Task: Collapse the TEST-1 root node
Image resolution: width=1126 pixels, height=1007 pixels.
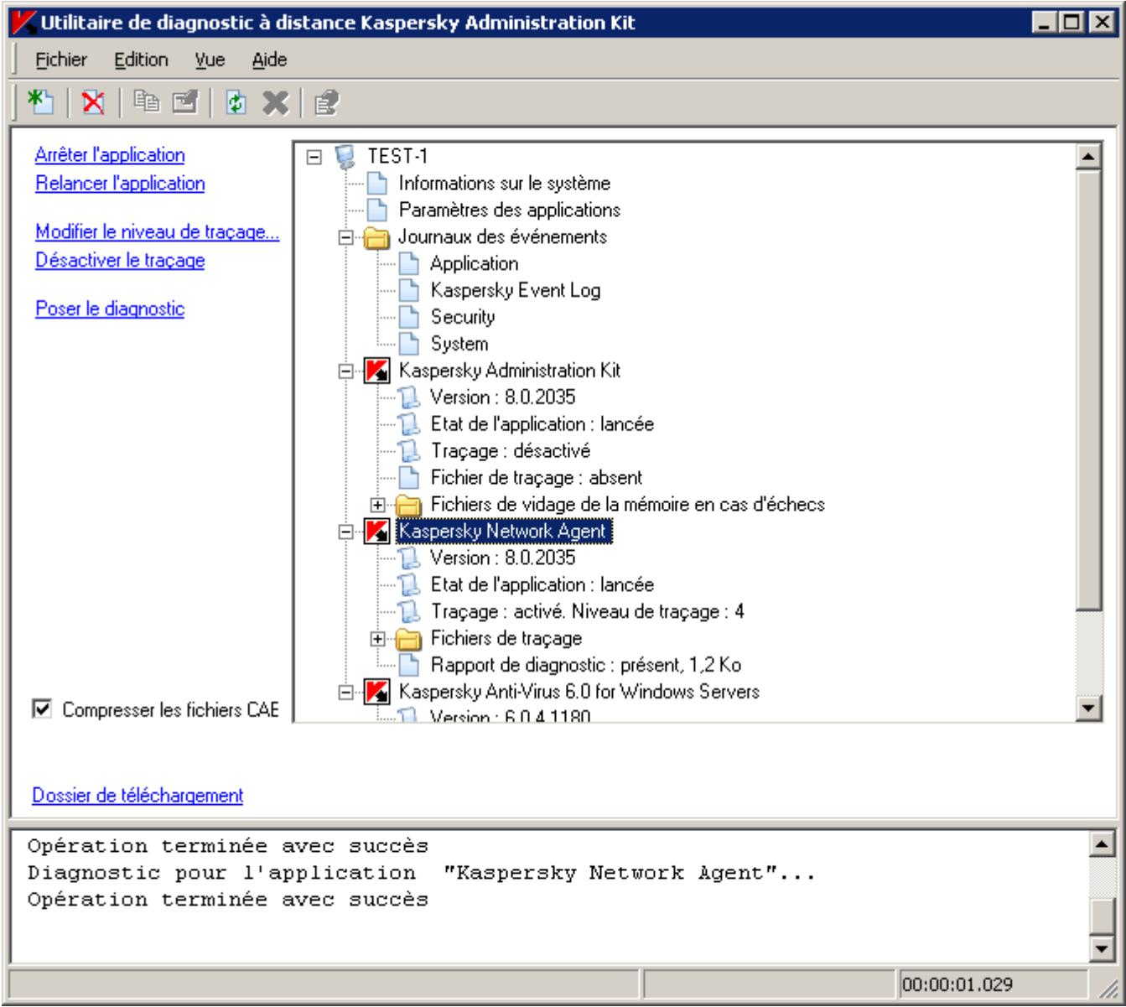Action: (314, 157)
